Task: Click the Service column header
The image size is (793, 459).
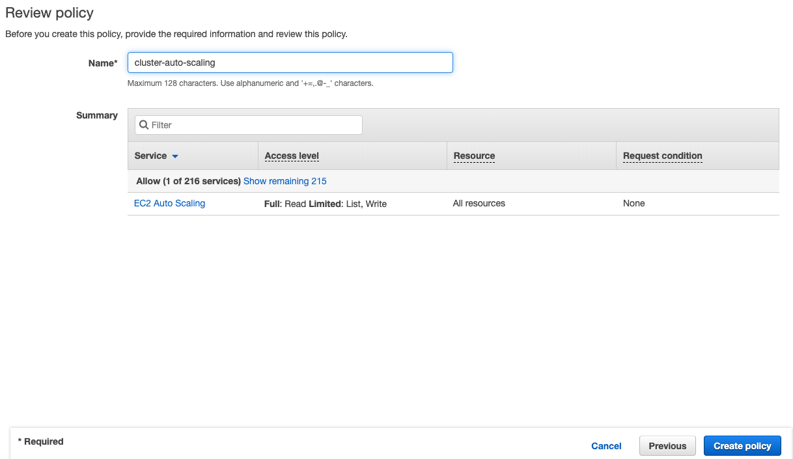Action: [x=150, y=156]
